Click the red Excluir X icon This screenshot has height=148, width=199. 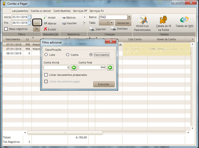coord(45,29)
